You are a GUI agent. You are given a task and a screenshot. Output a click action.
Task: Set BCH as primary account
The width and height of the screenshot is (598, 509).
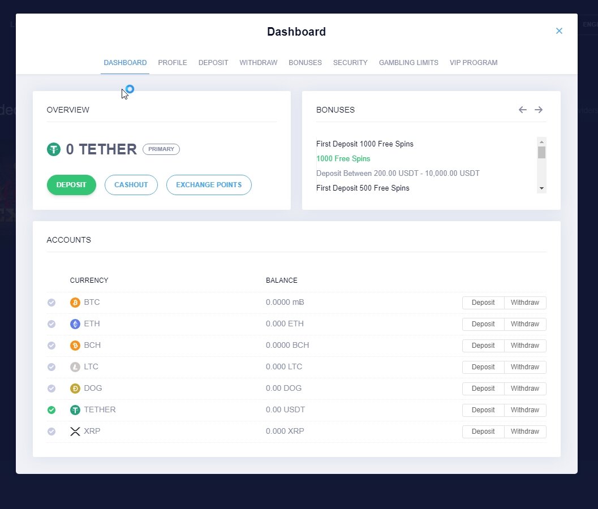(51, 346)
